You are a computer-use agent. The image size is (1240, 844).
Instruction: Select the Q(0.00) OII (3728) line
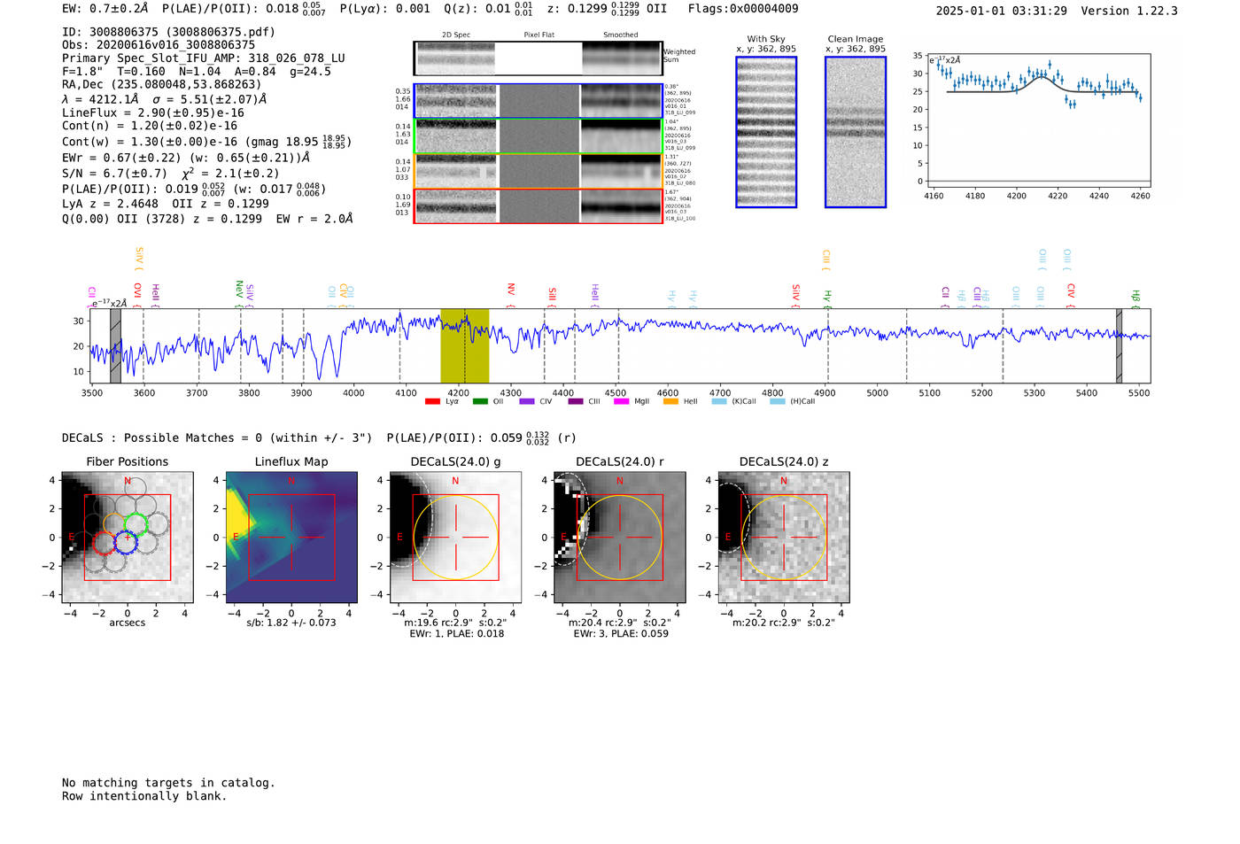207,219
